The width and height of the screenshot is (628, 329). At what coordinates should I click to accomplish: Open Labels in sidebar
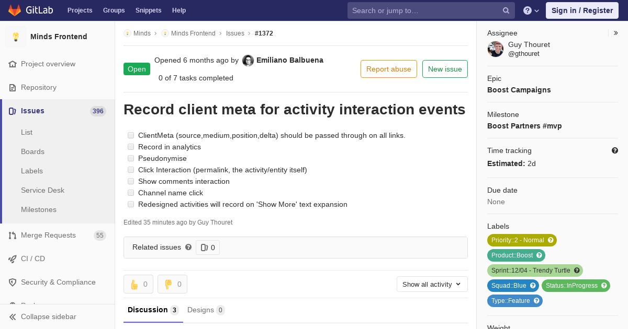click(x=32, y=171)
